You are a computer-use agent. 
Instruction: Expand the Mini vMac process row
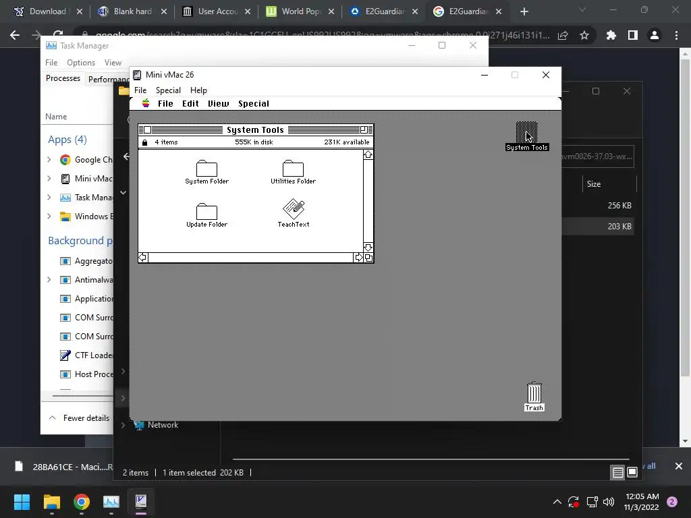49,178
